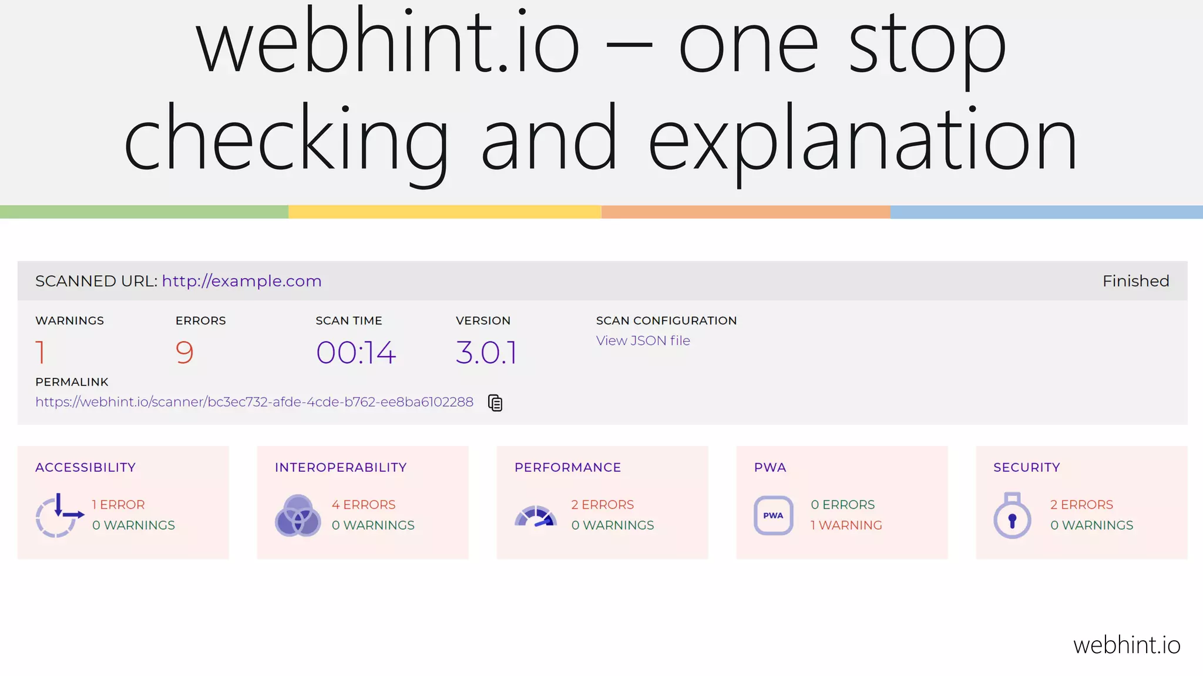This screenshot has height=676, width=1203.
Task: Select the '1 ERROR' text under Accessibility
Action: pos(118,505)
